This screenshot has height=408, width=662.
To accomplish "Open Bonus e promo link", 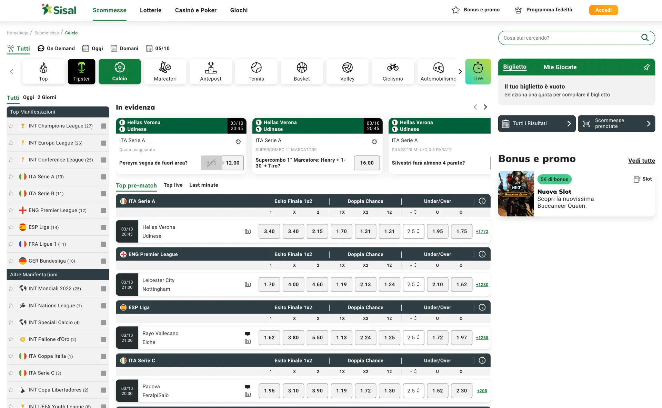I will click(476, 10).
